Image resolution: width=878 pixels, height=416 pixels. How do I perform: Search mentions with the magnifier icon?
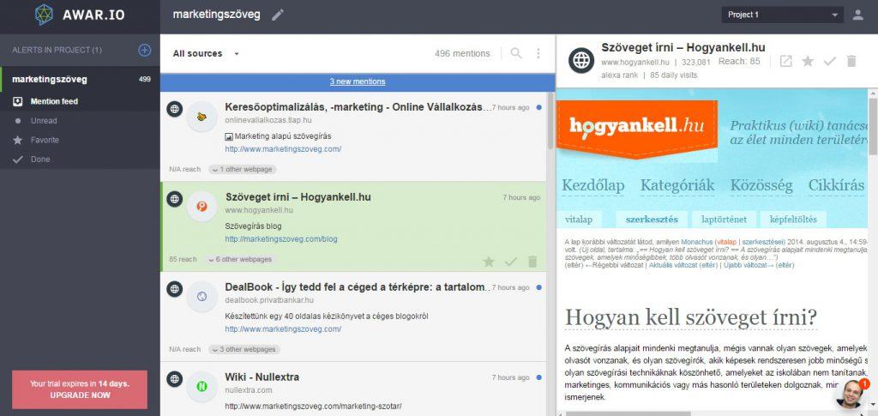point(516,53)
